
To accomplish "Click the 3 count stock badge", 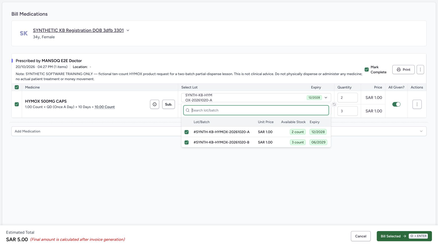I will [298, 142].
